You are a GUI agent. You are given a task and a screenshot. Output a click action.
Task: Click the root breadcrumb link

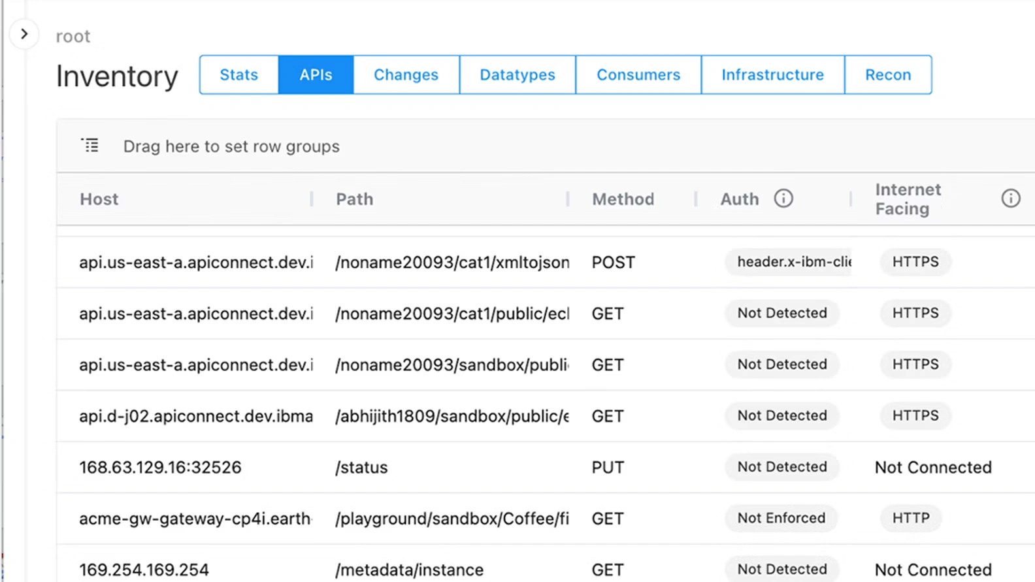[x=73, y=37]
